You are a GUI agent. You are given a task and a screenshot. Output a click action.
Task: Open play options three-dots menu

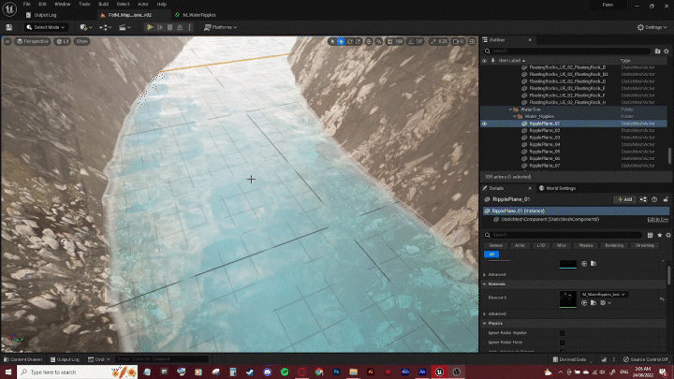(x=189, y=27)
